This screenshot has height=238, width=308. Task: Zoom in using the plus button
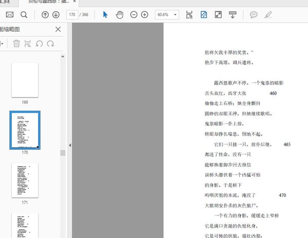(x=144, y=14)
